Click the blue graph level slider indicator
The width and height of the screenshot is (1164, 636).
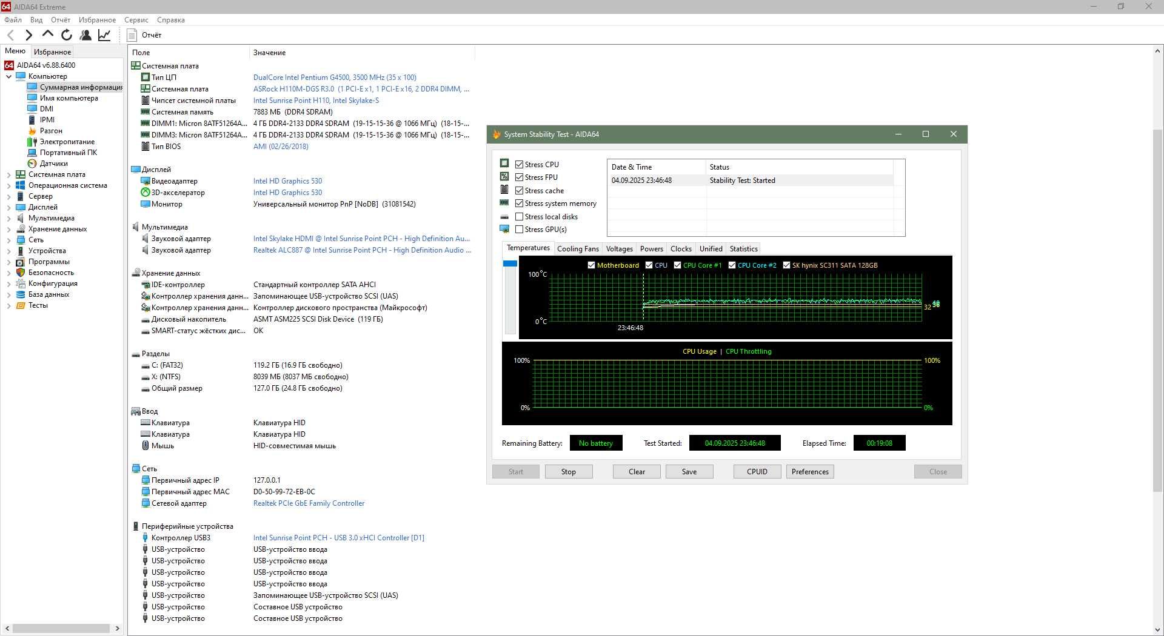(510, 263)
